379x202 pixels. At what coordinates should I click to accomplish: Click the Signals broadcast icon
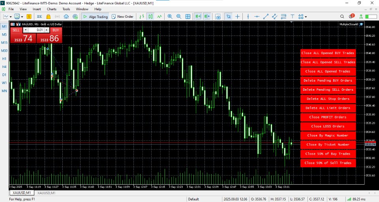57,17
